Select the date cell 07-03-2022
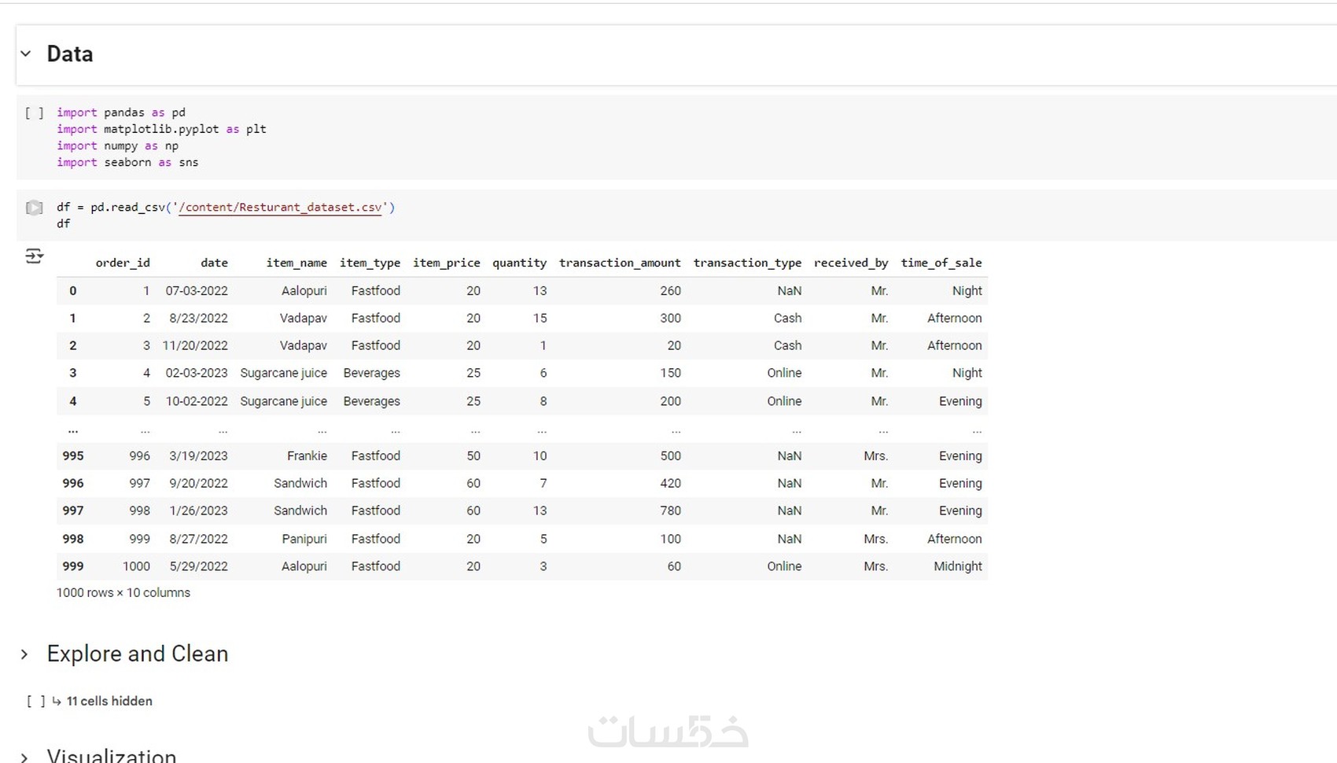1337x763 pixels. pyautogui.click(x=197, y=291)
